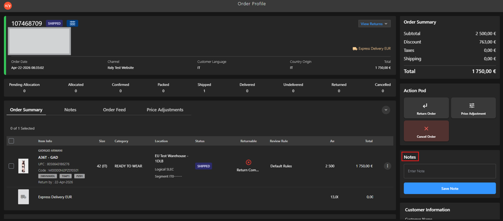The height and width of the screenshot is (221, 503).
Task: Click the Default Rules cell
Action: (281, 166)
